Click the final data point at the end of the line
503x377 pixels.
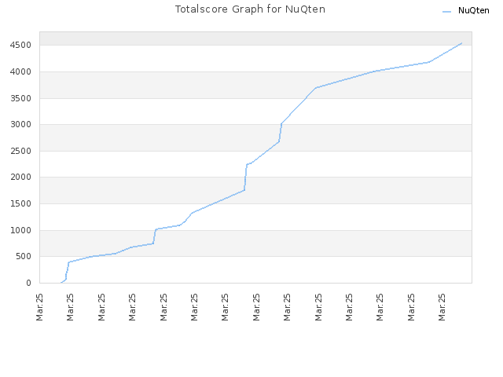[461, 43]
